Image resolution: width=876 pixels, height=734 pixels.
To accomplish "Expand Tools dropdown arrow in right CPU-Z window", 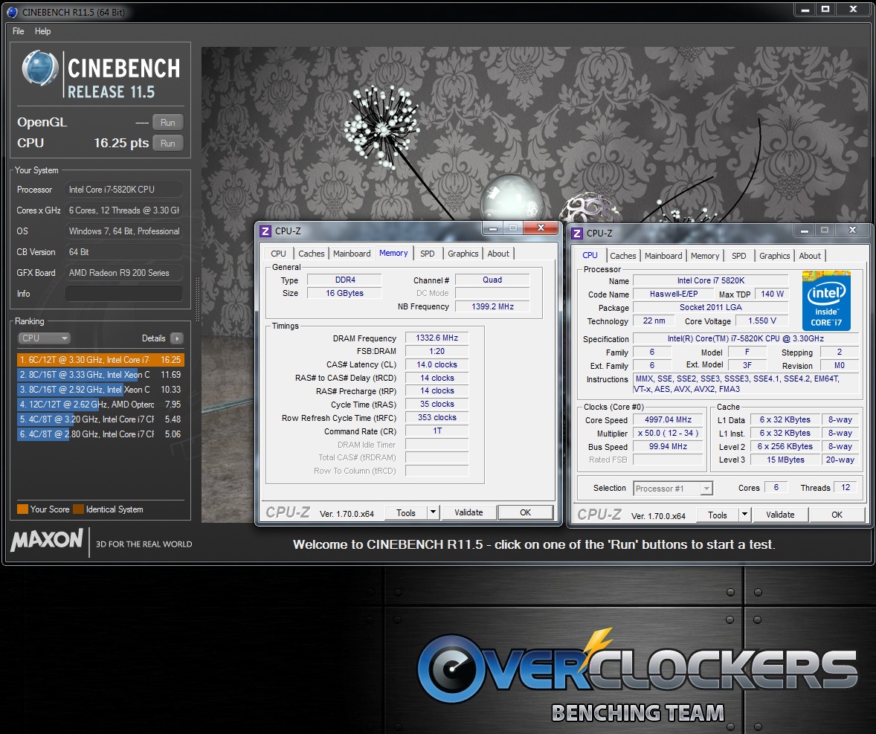I will pos(744,515).
